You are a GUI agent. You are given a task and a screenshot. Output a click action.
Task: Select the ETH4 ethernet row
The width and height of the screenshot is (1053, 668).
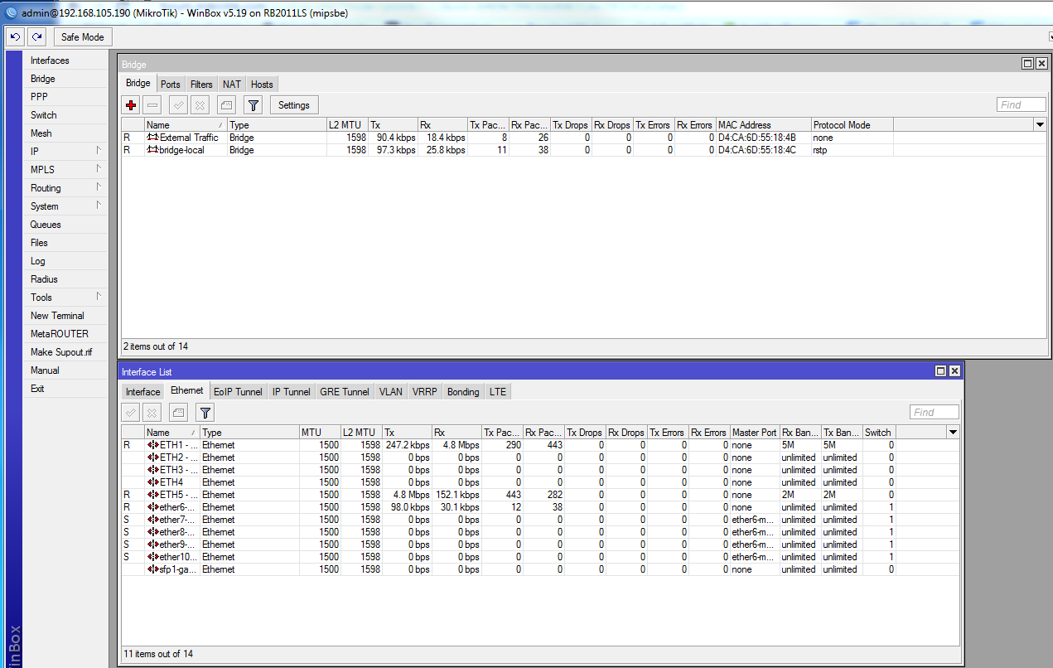tap(540, 482)
